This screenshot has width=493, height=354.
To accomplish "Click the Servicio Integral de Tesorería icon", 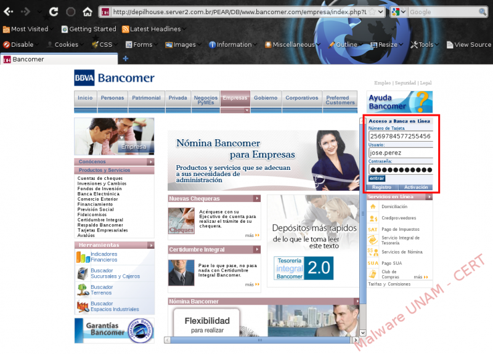I will pyautogui.click(x=373, y=240).
